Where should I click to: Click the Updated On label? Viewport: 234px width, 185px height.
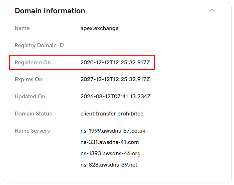coord(30,96)
